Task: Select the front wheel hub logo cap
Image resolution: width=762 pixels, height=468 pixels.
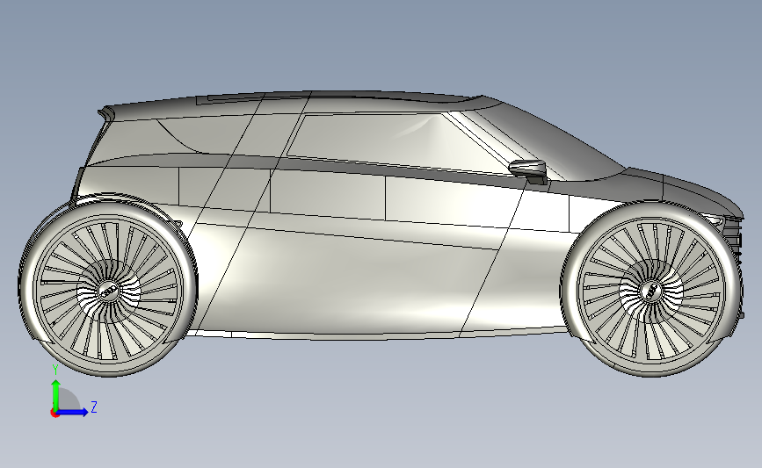Action: (651, 292)
